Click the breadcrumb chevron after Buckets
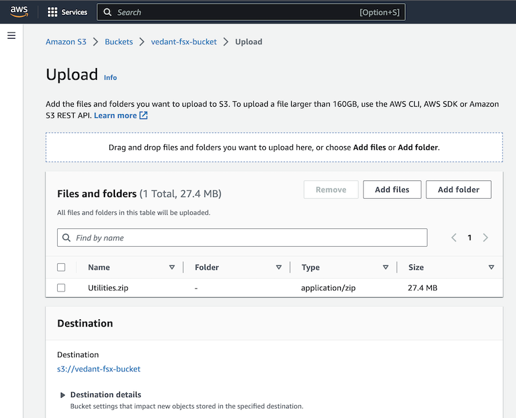 click(x=142, y=42)
